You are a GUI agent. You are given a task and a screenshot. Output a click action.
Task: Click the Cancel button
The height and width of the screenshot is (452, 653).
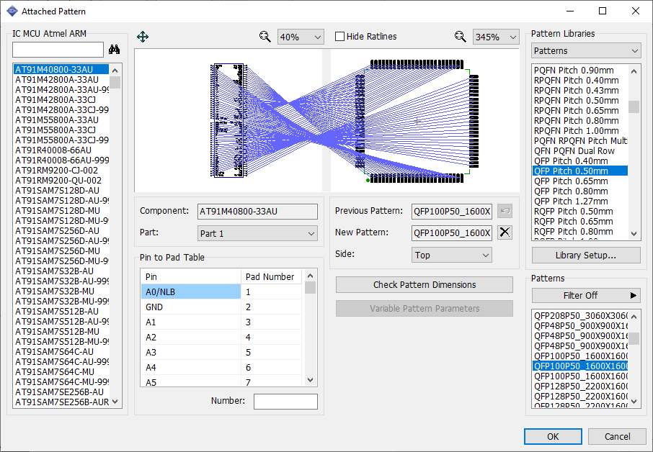[617, 436]
